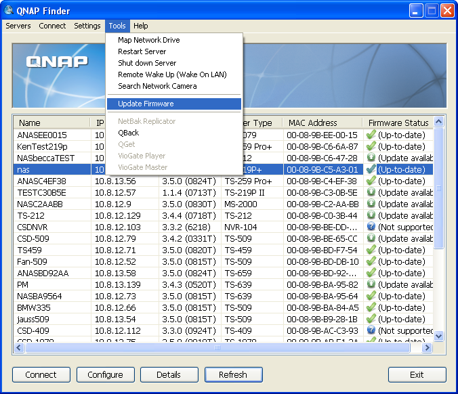
Task: Click the checkmark icon for BMW335
Action: pyautogui.click(x=371, y=307)
